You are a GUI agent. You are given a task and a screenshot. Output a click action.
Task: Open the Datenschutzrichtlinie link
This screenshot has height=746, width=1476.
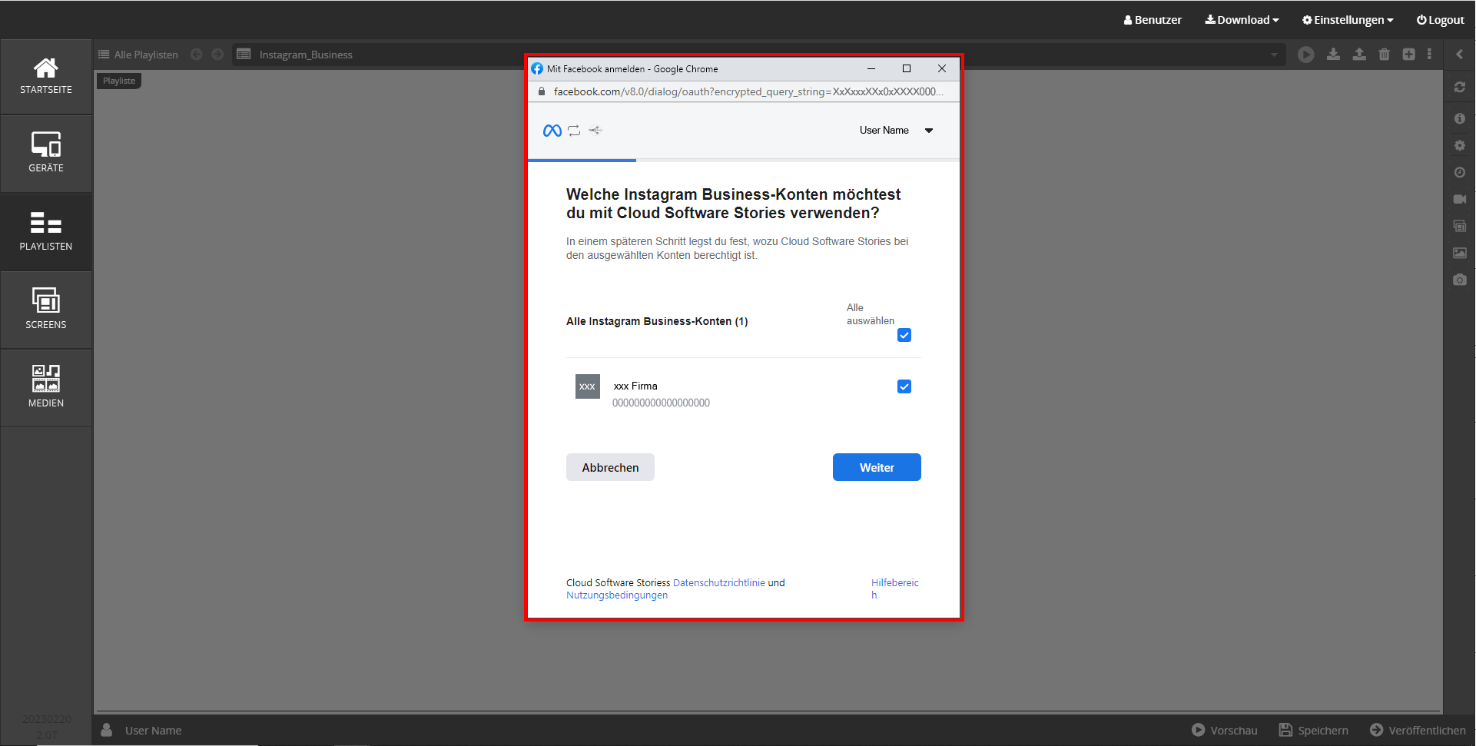click(x=718, y=583)
